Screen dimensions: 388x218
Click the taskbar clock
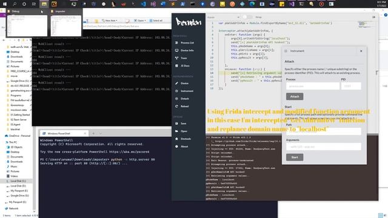tap(381, 4)
